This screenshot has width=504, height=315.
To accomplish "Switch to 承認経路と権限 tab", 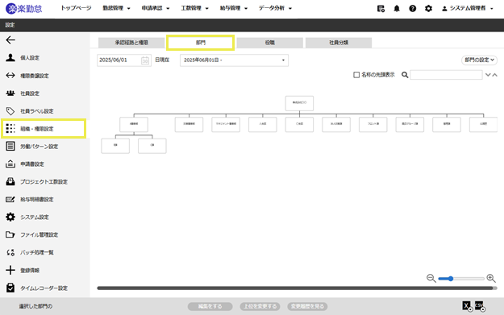I will pos(131,43).
